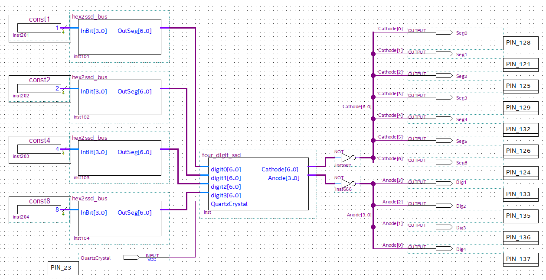Select the PIN_135 assignment box
Image resolution: width=546 pixels, height=280 pixels.
pos(521,216)
